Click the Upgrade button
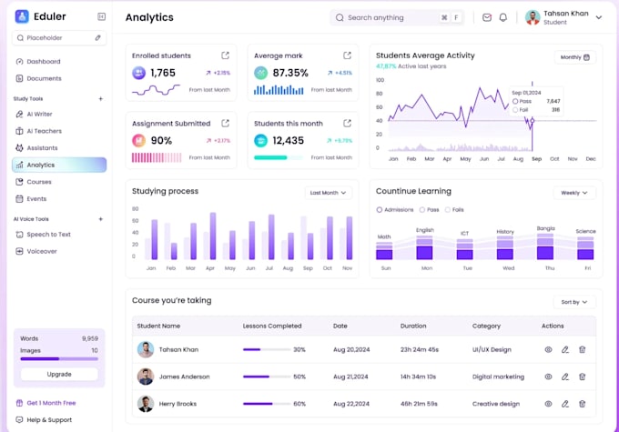619x432 pixels. [x=59, y=374]
